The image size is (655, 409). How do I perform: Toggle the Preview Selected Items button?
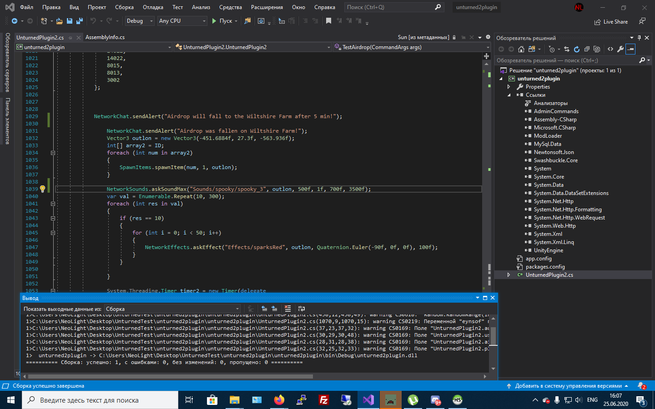click(x=630, y=49)
